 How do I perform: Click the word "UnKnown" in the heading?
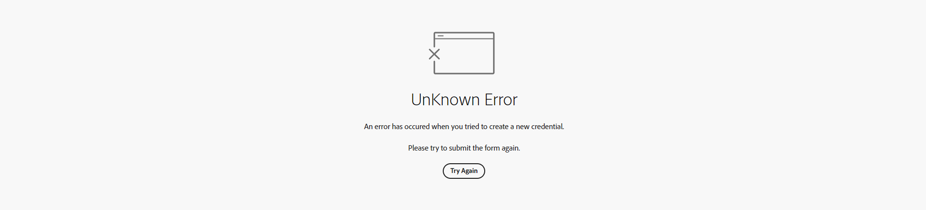click(446, 99)
